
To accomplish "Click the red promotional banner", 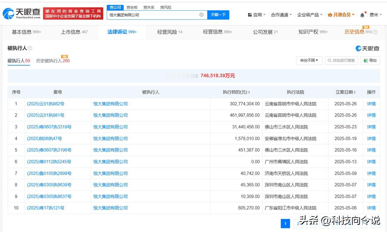I will tap(73, 13).
